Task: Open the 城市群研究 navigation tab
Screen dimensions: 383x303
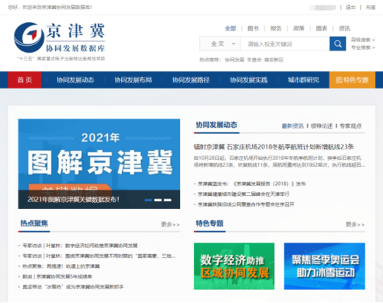Action: (x=303, y=80)
